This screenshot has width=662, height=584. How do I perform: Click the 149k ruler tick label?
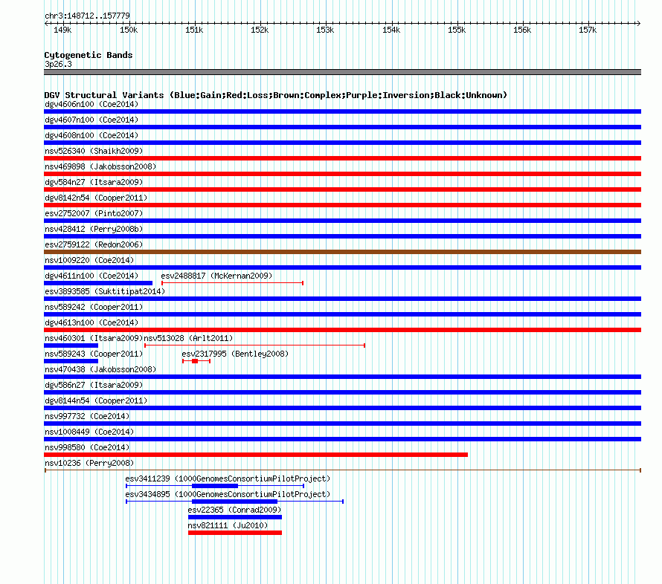point(62,30)
